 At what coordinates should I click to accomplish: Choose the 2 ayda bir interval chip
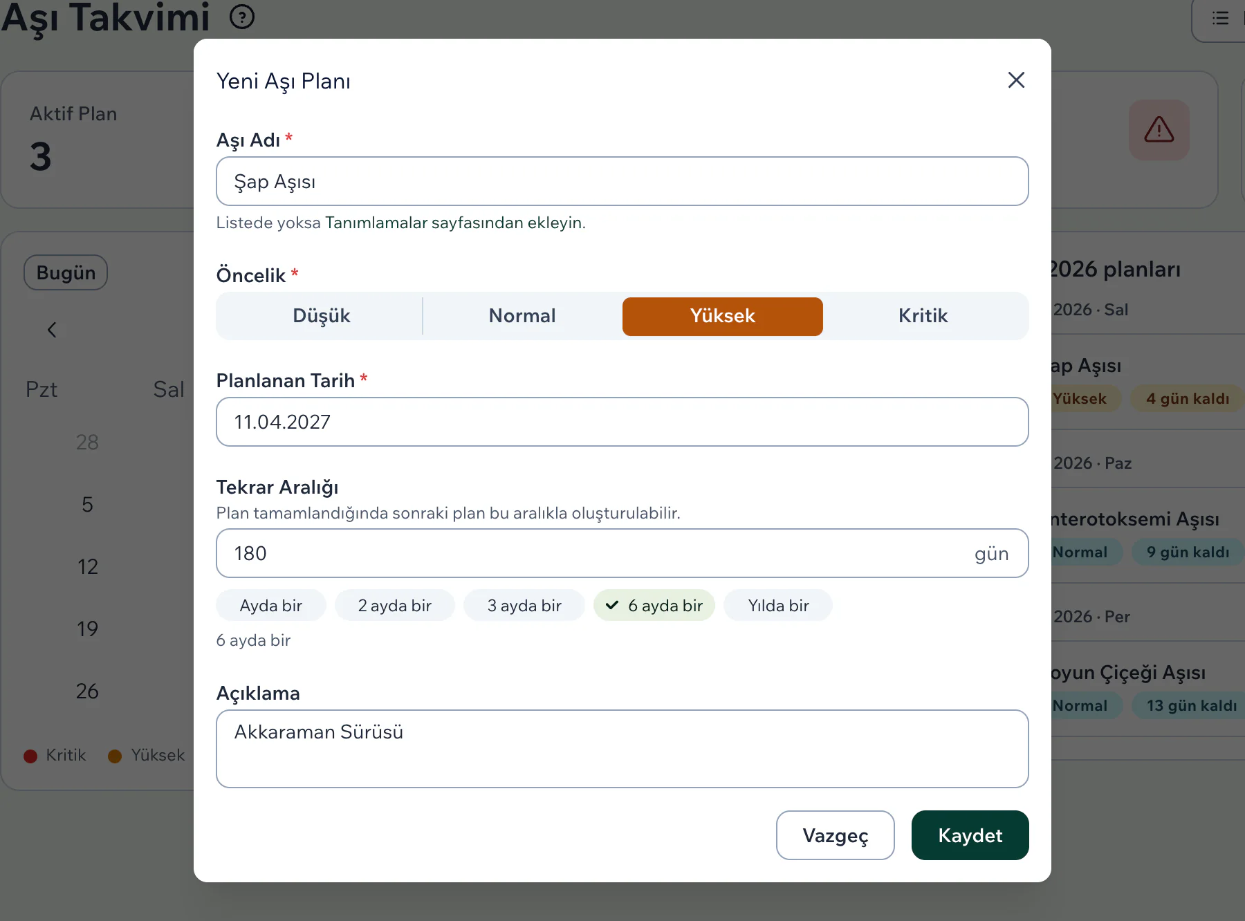[394, 606]
